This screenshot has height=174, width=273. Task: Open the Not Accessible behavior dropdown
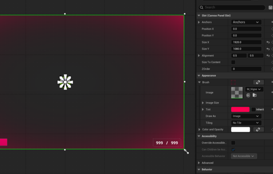(x=244, y=156)
